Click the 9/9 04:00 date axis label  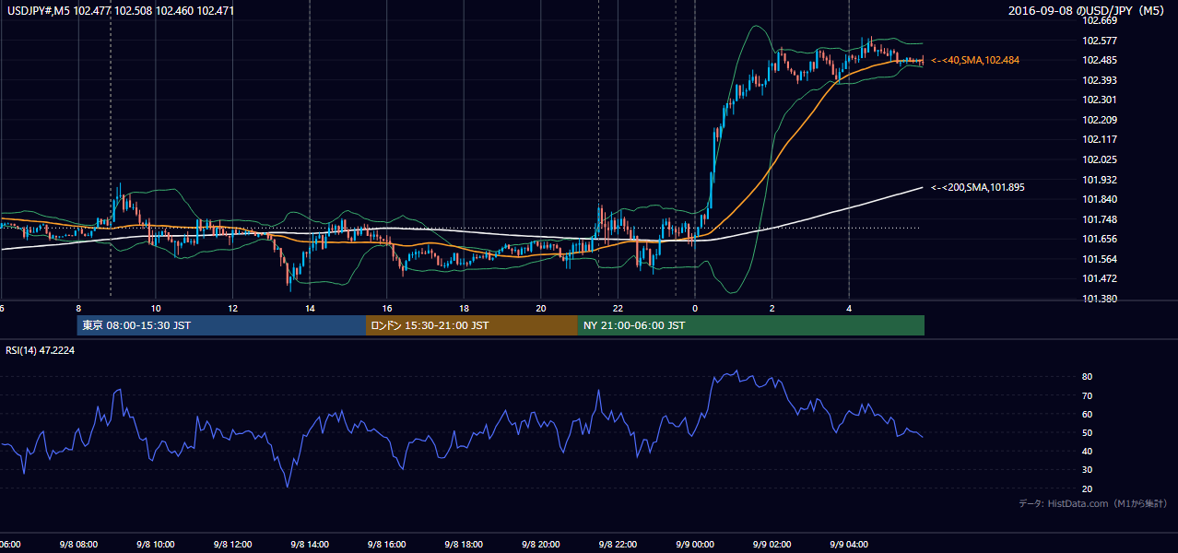[849, 545]
